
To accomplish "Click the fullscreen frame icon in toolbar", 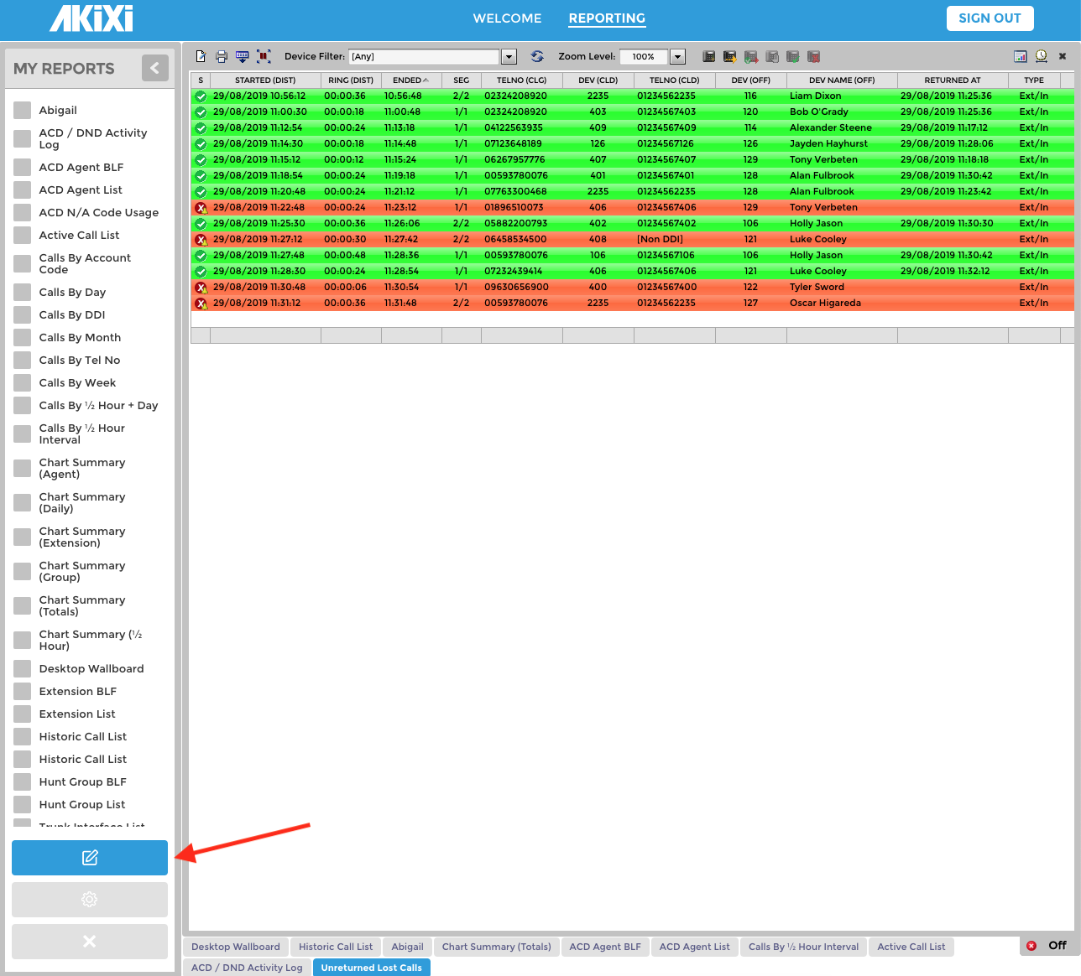I will [x=264, y=57].
